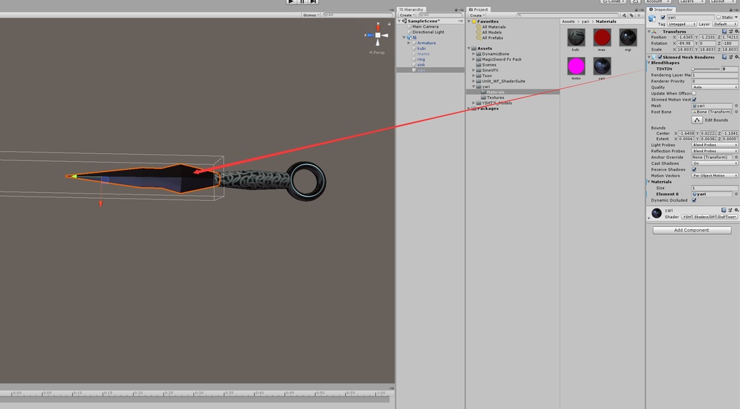Click the Step frame button

(x=314, y=2)
